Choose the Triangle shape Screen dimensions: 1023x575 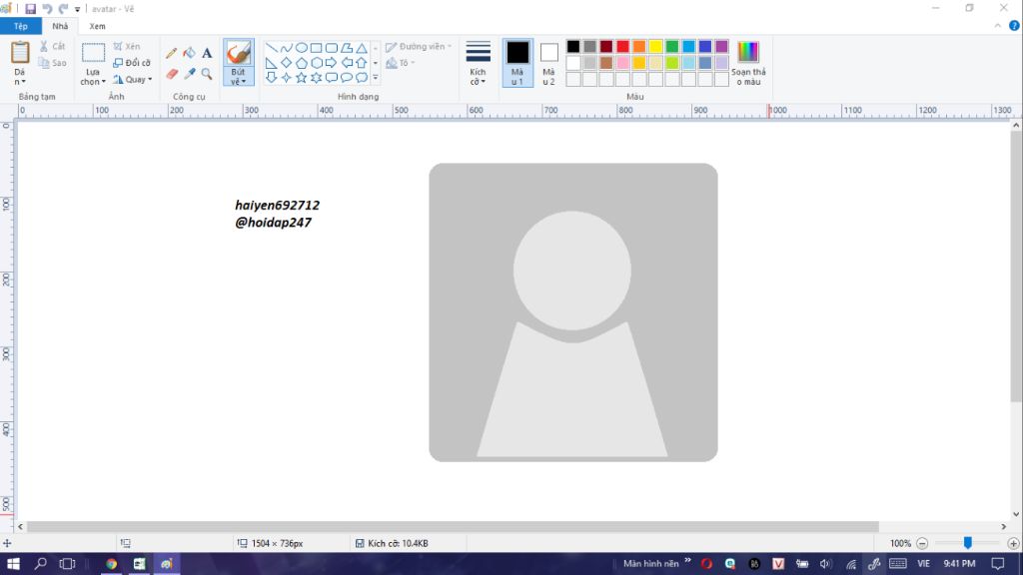pos(362,48)
